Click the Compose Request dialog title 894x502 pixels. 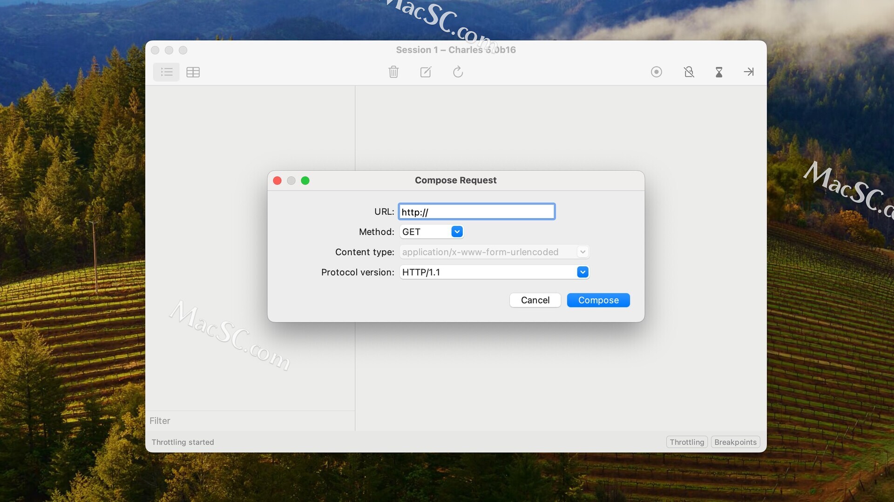pos(455,180)
